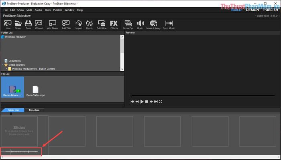
Task: Select Documents in the folder tree
Action: tap(14, 61)
